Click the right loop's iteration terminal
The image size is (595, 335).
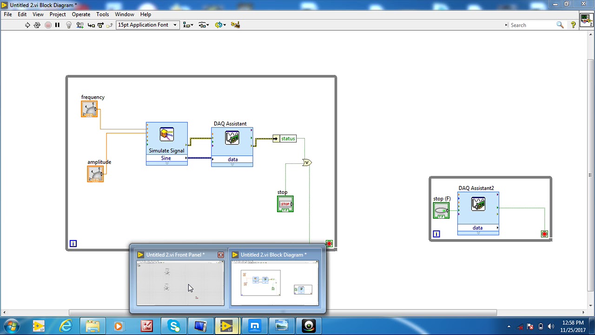coord(436,234)
